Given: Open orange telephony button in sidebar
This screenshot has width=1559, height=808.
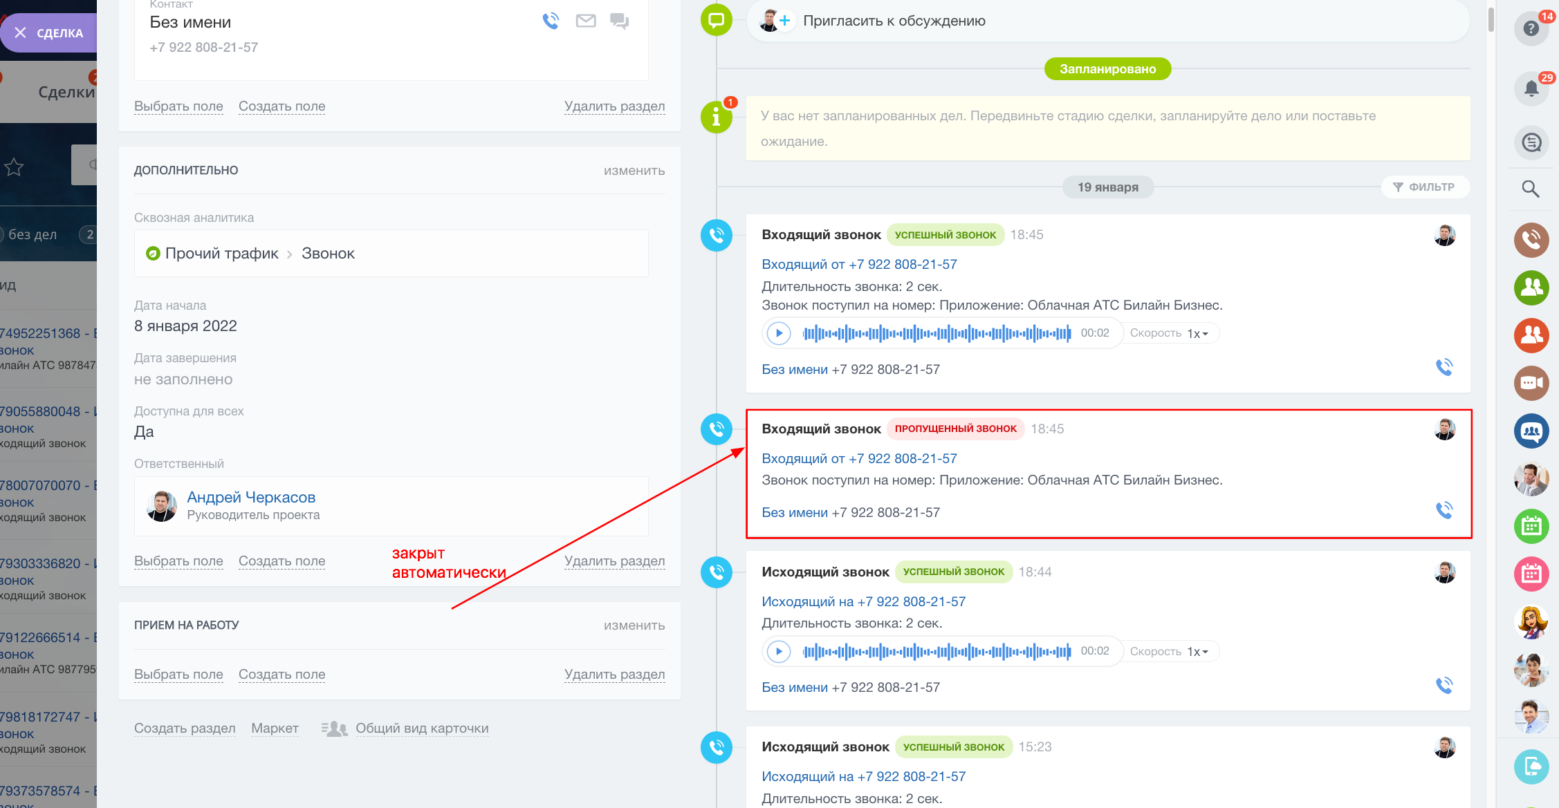Looking at the screenshot, I should (x=1531, y=240).
